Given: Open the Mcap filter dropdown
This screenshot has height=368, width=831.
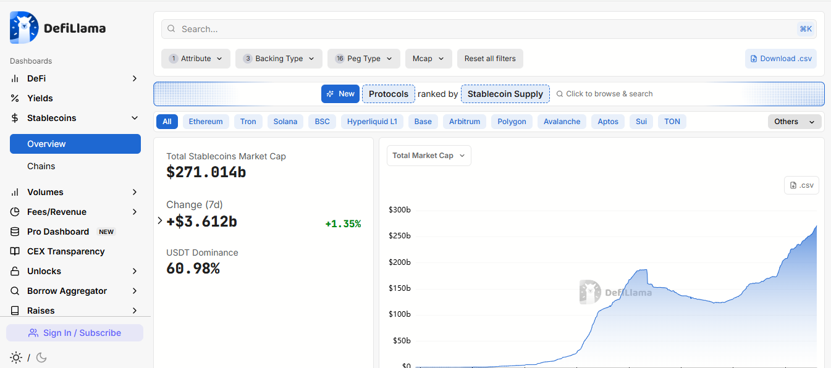Looking at the screenshot, I should [429, 59].
